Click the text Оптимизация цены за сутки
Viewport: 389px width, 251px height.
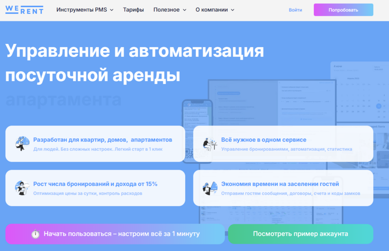[65, 193]
